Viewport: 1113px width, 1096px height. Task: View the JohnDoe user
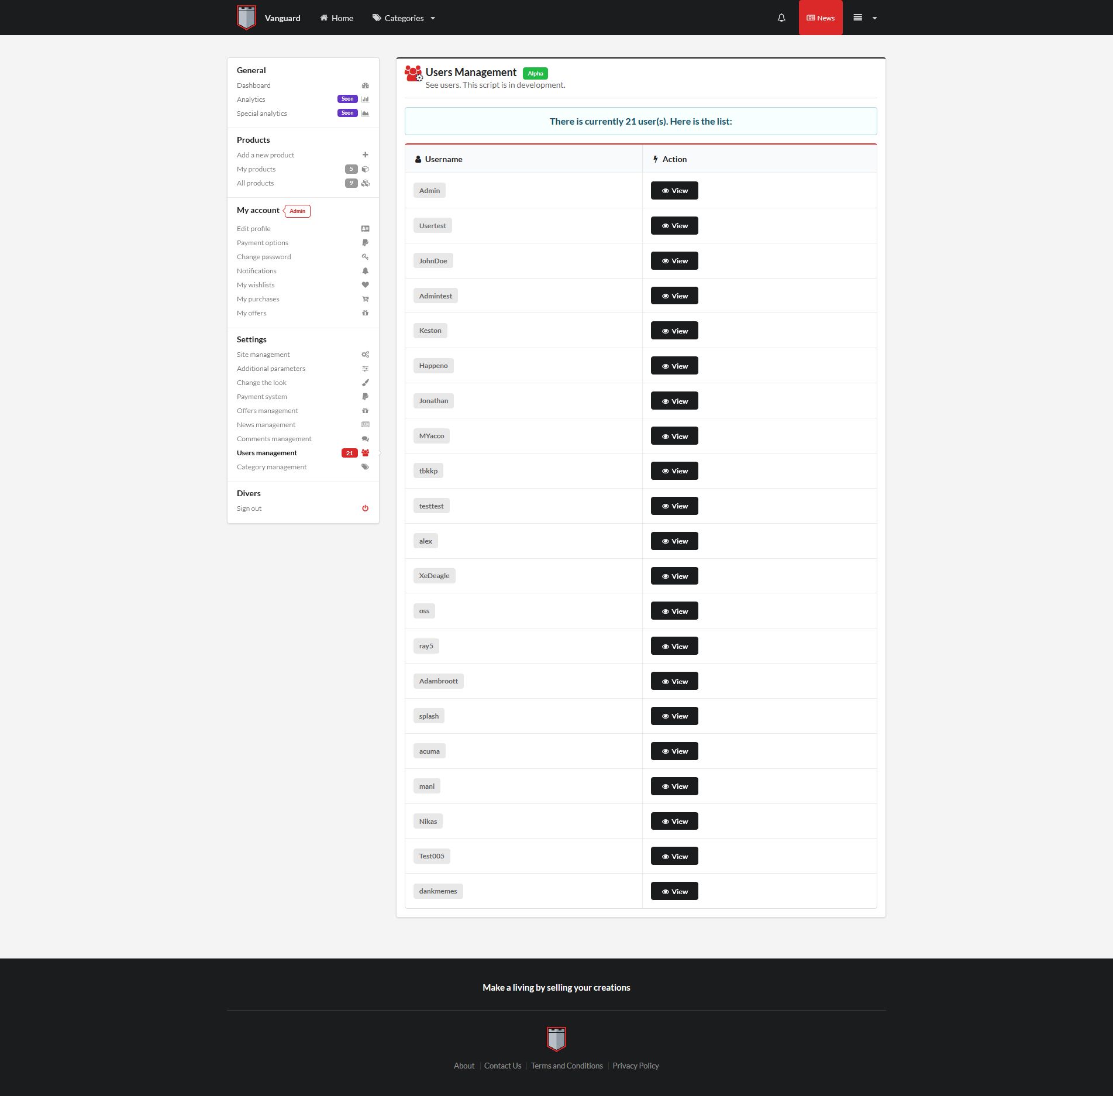point(674,261)
